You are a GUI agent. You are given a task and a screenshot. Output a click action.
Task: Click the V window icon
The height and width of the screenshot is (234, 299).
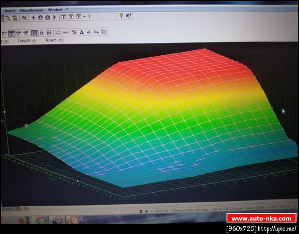pos(71,17)
